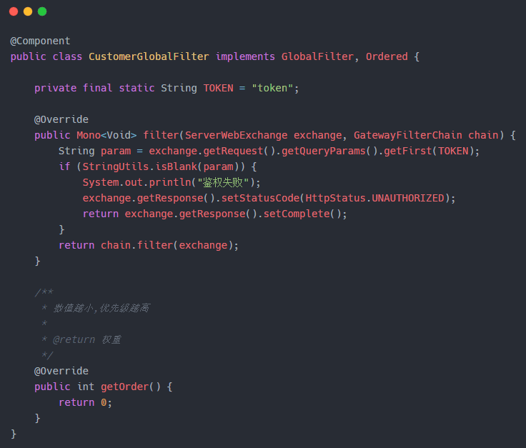Click the Ordered interface name
This screenshot has width=526, height=448.
[x=387, y=56]
